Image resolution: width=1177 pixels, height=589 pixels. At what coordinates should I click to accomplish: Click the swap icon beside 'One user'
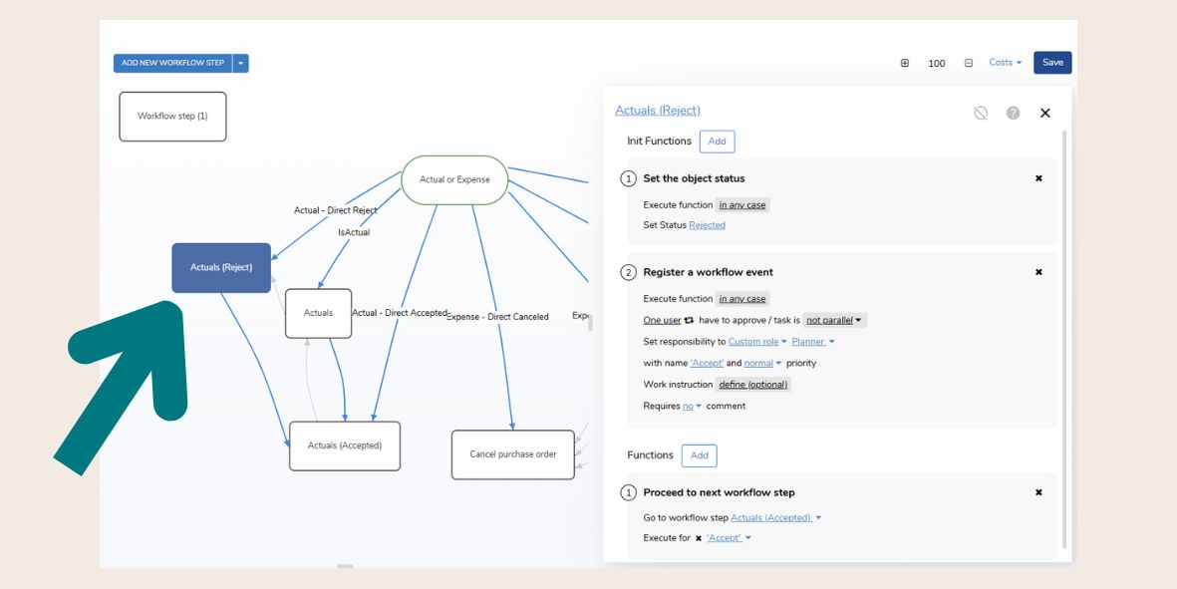[x=689, y=321]
